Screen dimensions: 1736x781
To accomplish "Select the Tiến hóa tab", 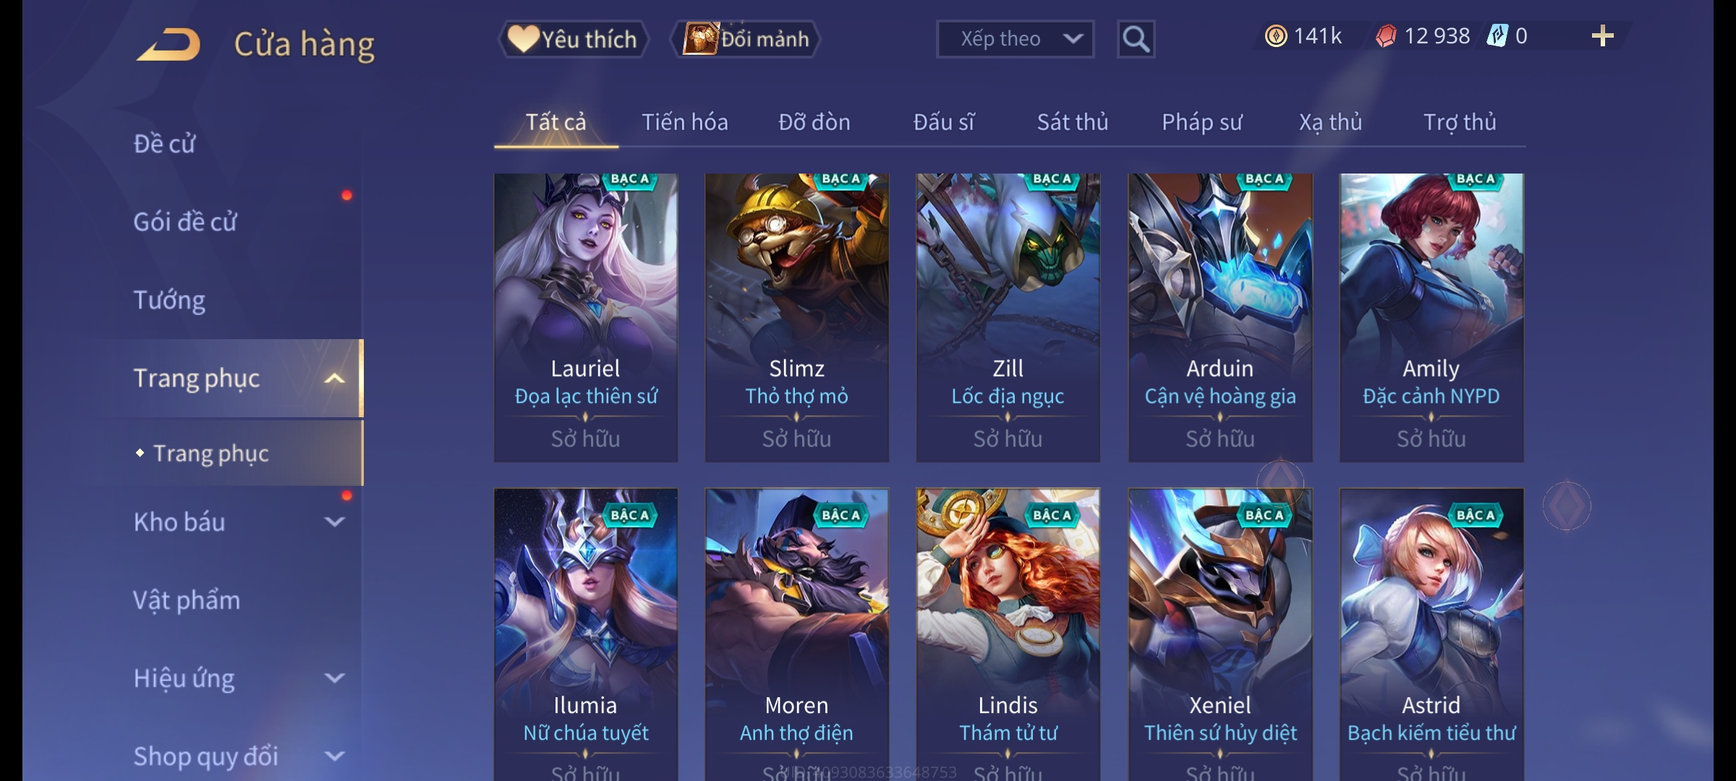I will (x=684, y=122).
